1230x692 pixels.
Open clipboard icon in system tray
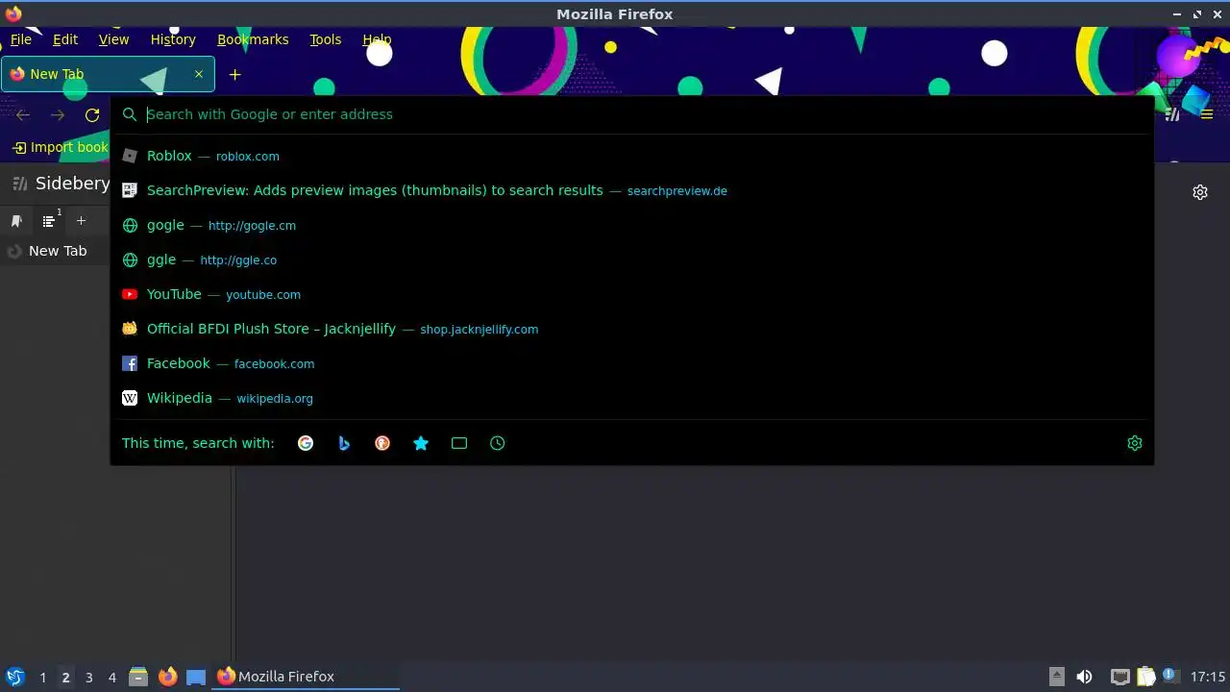(x=1145, y=677)
